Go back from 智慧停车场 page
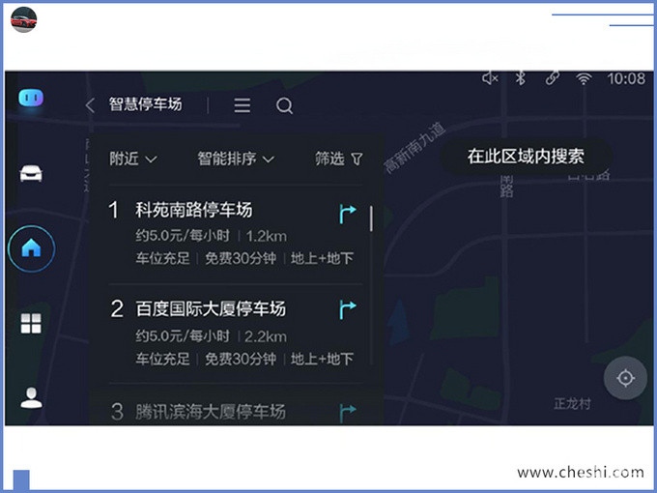Viewport: 657px width, 493px height. pos(91,105)
